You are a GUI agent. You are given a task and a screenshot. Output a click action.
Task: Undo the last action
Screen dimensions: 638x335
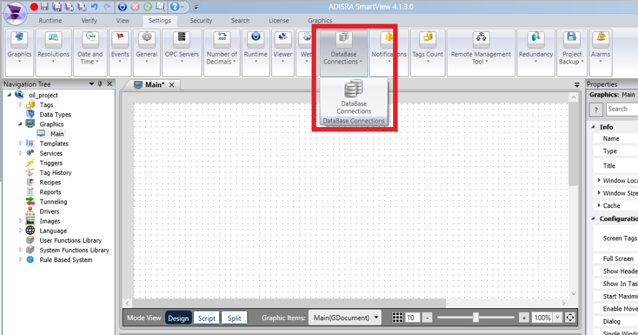coord(95,6)
